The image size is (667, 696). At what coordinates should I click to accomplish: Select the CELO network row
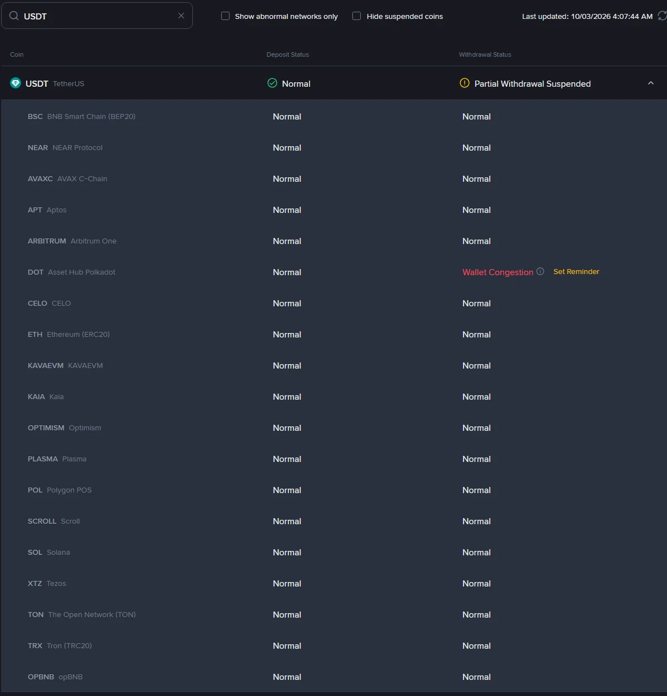click(333, 304)
